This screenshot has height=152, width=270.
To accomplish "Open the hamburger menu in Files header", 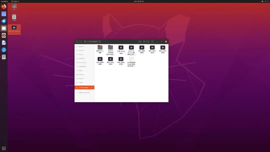I will [x=152, y=41].
